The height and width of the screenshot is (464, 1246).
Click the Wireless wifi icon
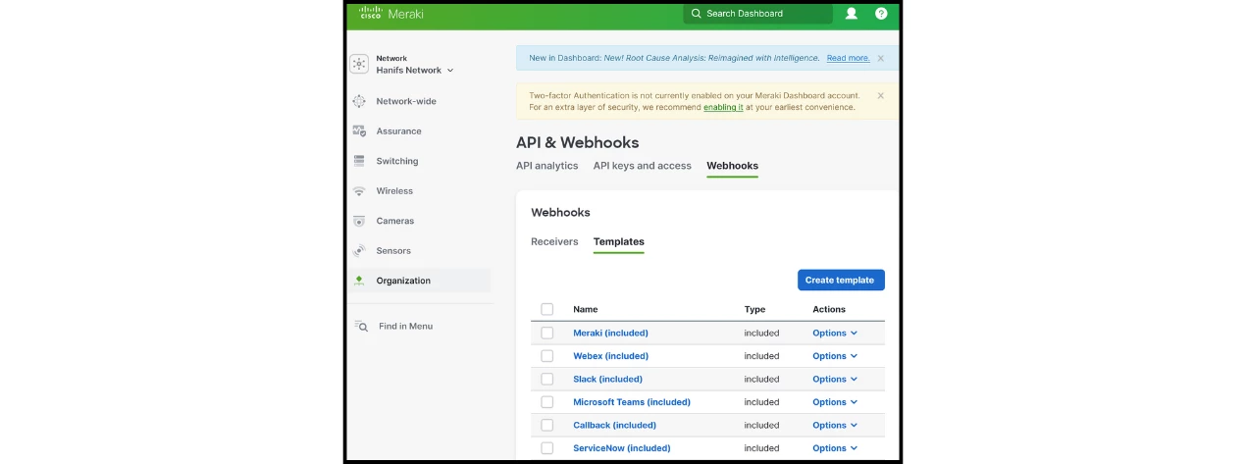pyautogui.click(x=359, y=191)
